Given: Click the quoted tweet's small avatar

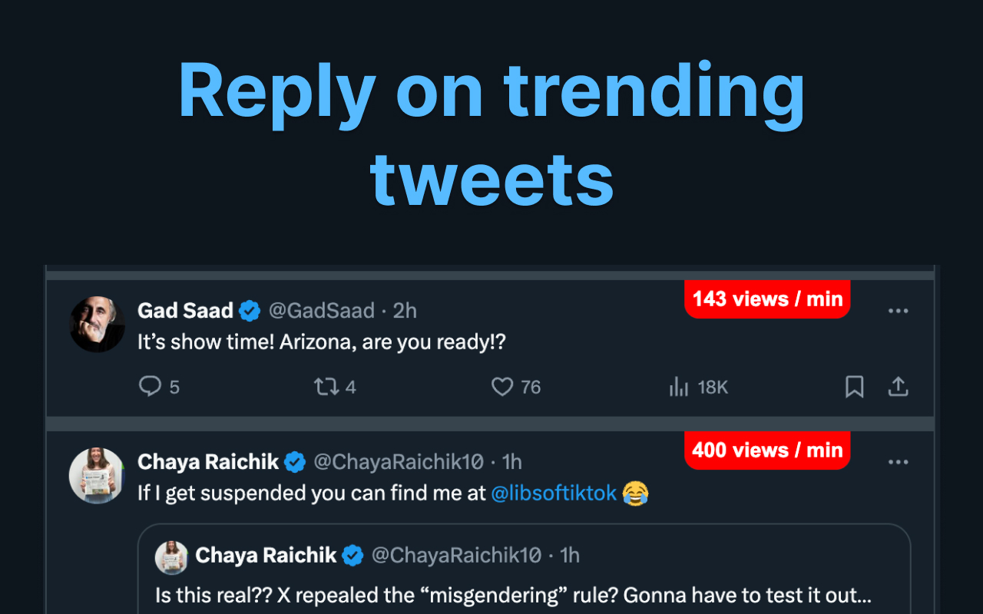Looking at the screenshot, I should pyautogui.click(x=171, y=556).
